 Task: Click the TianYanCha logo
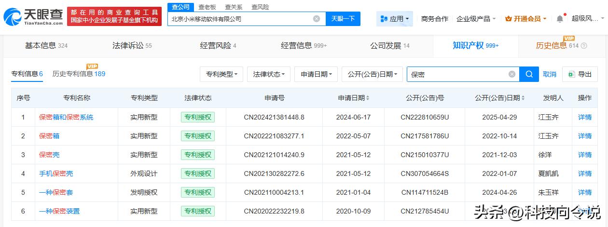point(33,17)
